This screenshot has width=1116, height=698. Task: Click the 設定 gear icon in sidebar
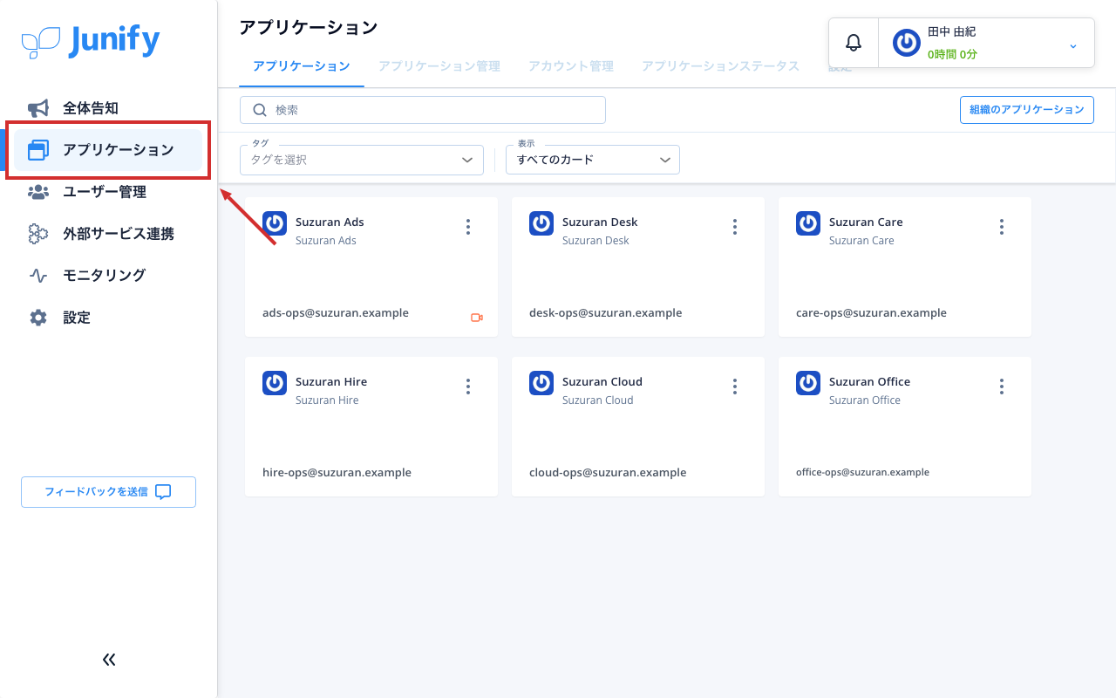point(38,318)
